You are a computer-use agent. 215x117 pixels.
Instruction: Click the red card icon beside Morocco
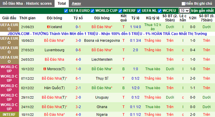[45, 69]
